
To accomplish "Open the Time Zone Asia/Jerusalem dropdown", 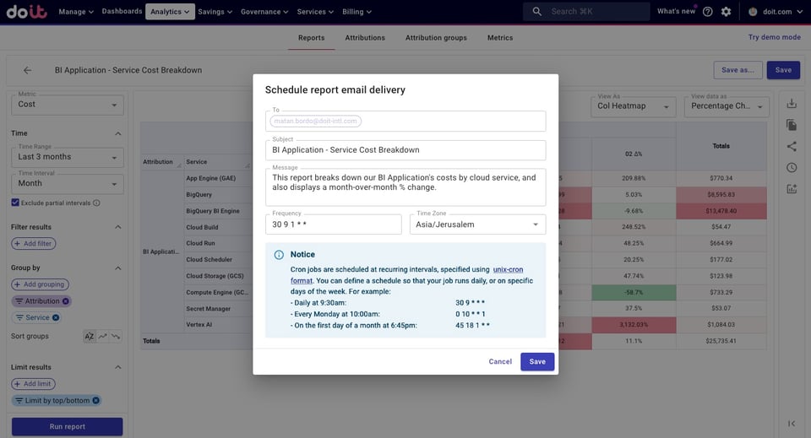I will click(x=477, y=224).
